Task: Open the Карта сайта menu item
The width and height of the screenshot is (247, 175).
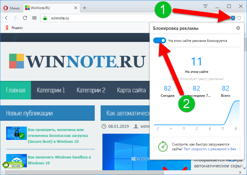Action: pyautogui.click(x=131, y=90)
